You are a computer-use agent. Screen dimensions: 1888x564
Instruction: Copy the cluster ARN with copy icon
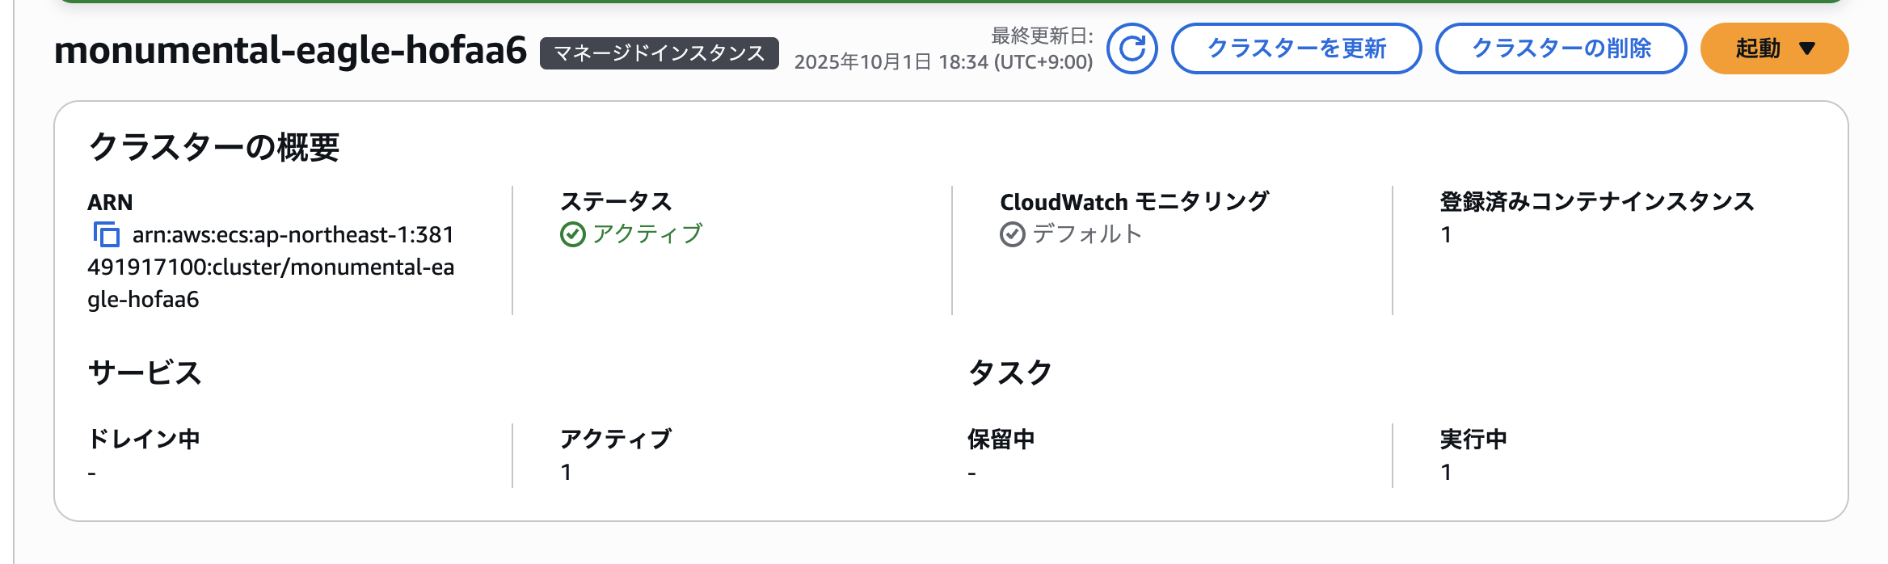[106, 234]
